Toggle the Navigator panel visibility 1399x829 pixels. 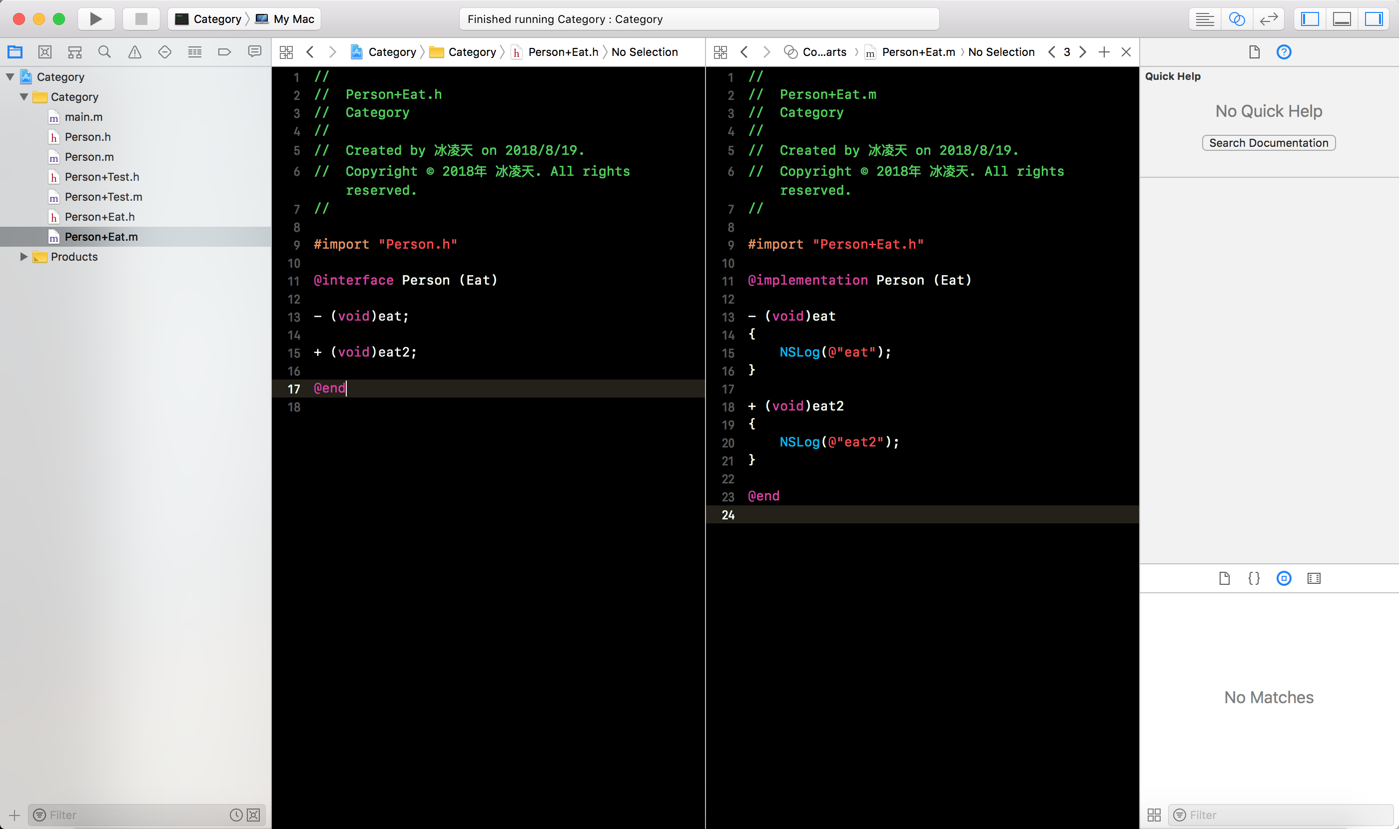coord(1310,19)
